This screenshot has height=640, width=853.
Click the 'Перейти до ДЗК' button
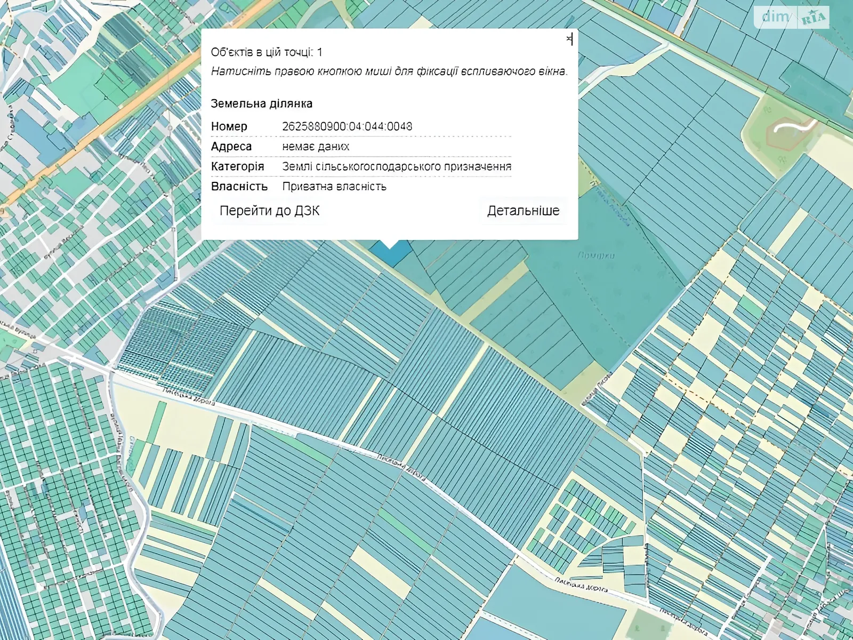269,211
